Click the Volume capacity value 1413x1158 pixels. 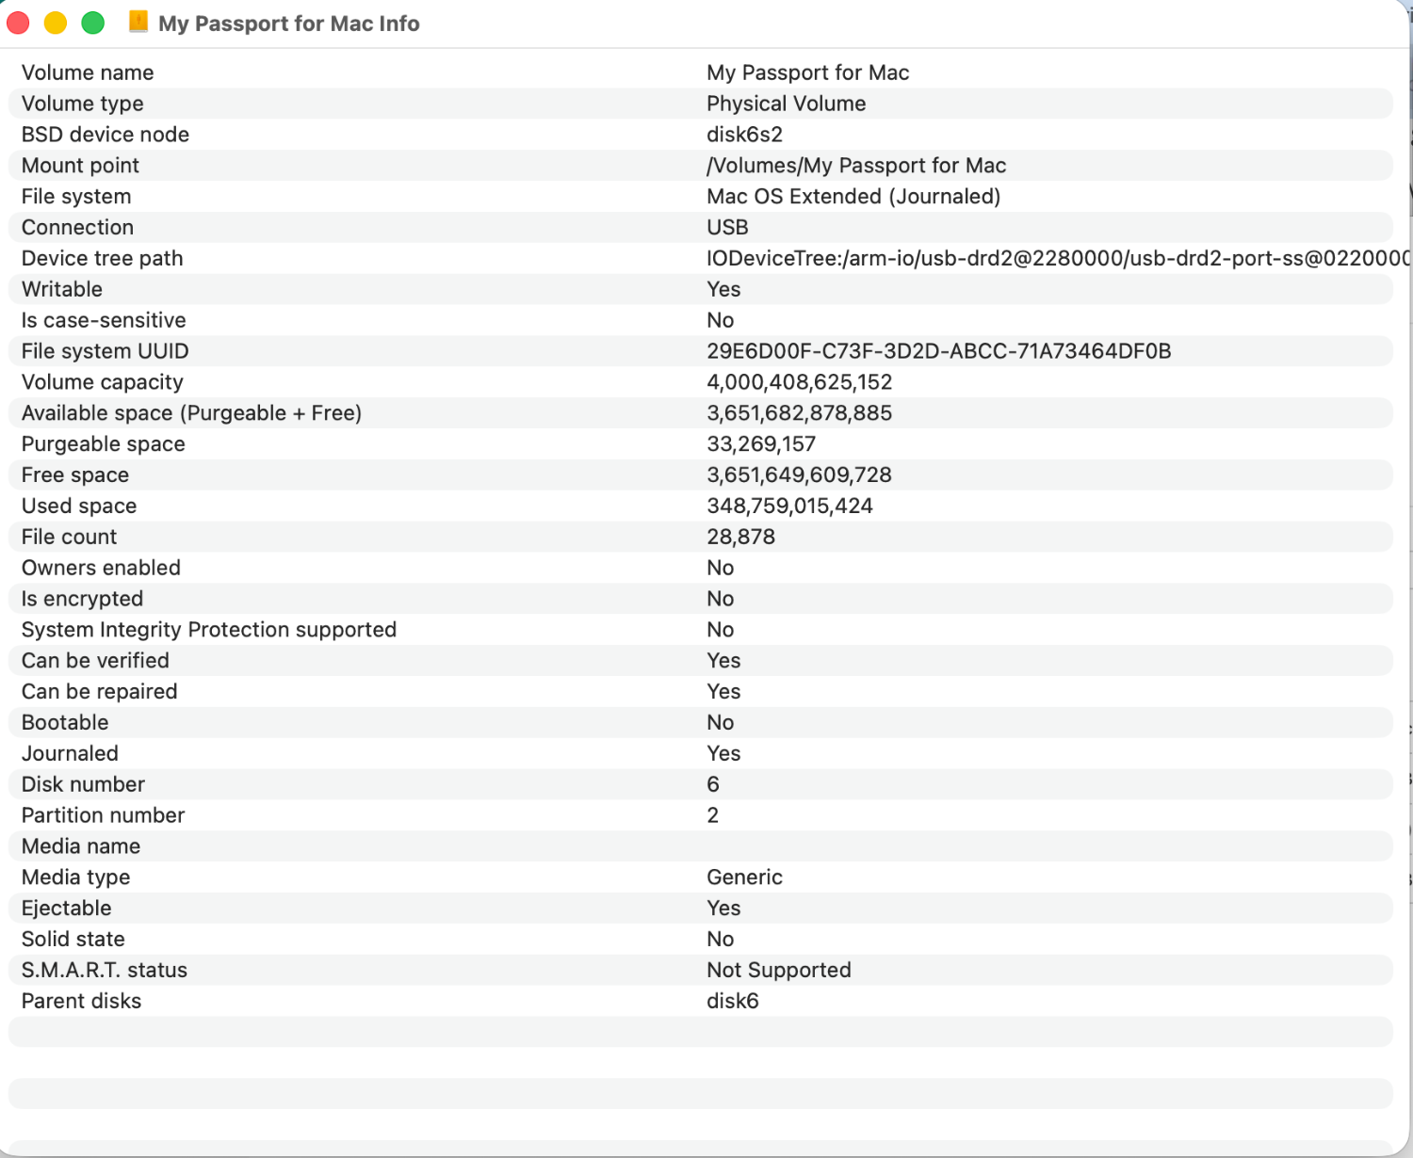[x=799, y=382]
